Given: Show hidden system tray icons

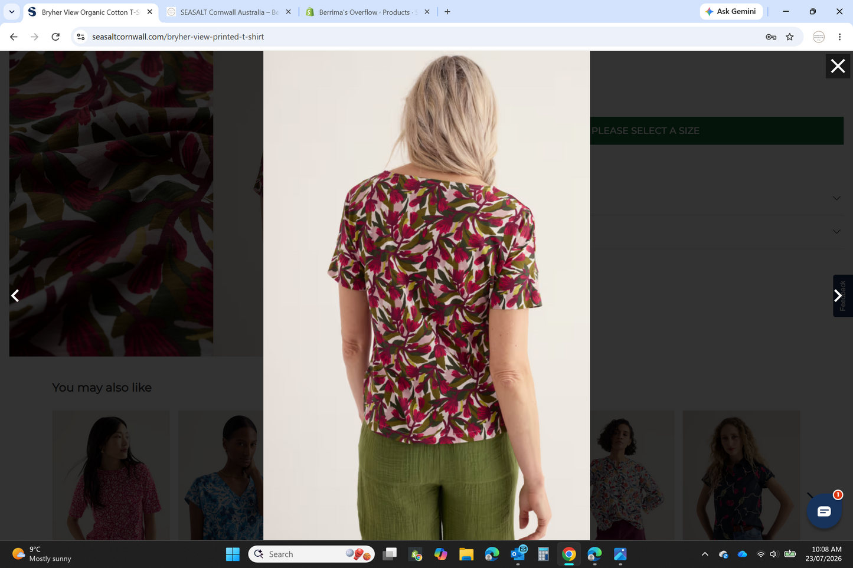Looking at the screenshot, I should (x=705, y=554).
